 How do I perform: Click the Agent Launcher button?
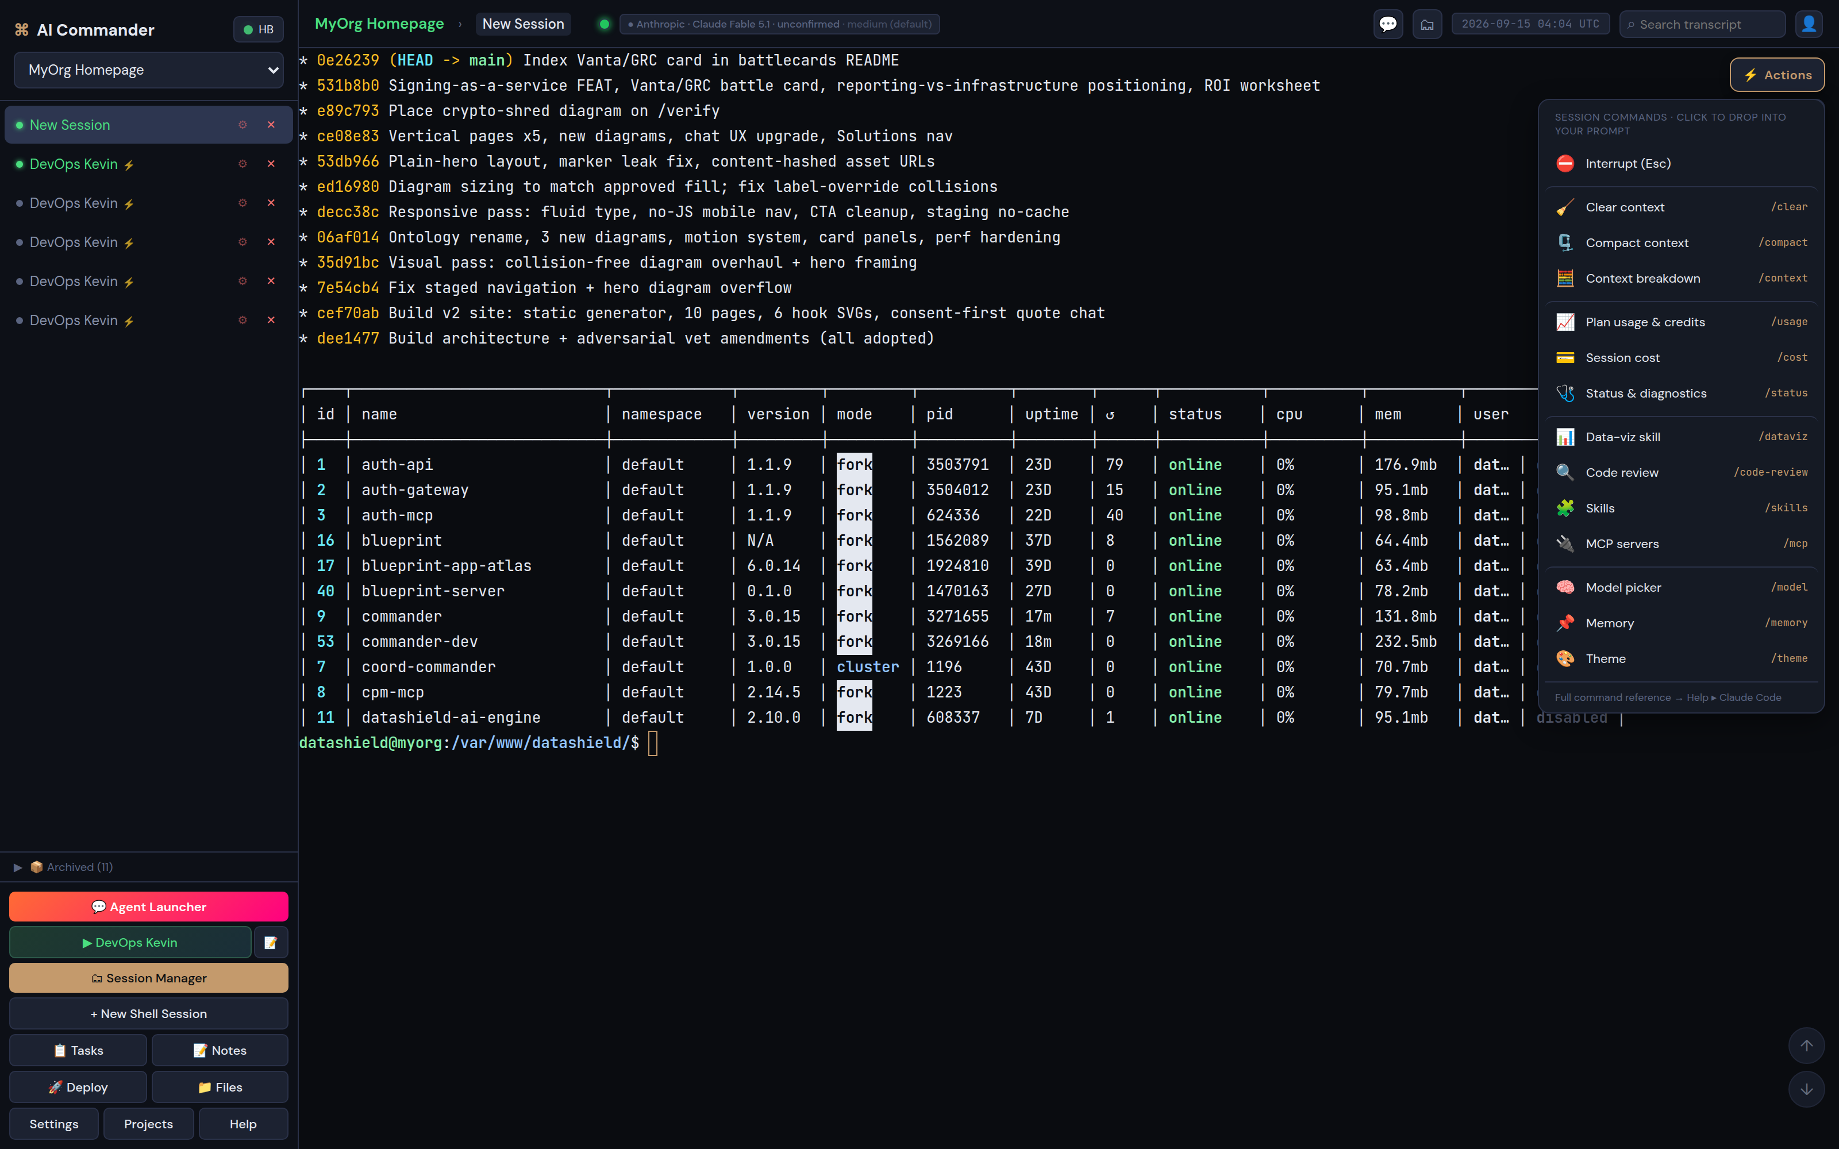149,907
